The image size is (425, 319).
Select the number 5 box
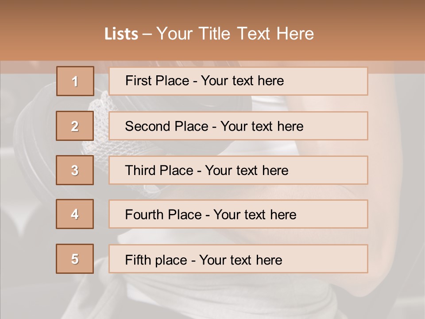[75, 259]
